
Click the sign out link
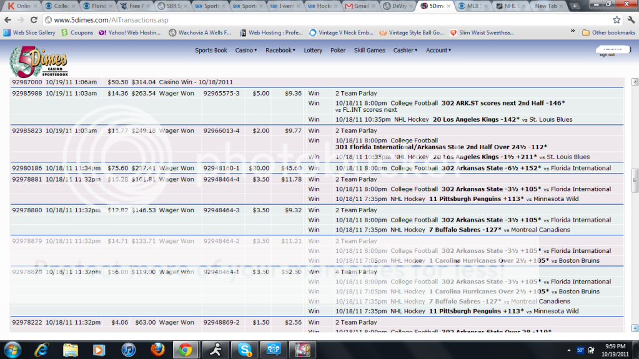point(607,55)
